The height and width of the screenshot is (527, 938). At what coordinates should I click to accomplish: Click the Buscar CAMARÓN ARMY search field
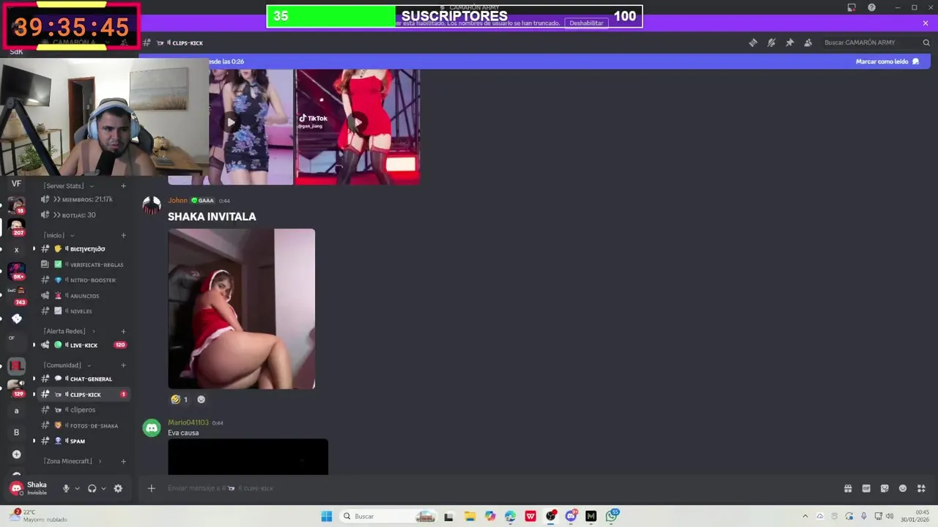(x=876, y=42)
